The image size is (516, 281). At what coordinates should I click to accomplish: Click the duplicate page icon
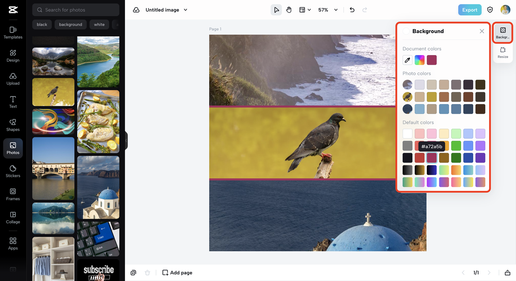tap(133, 273)
